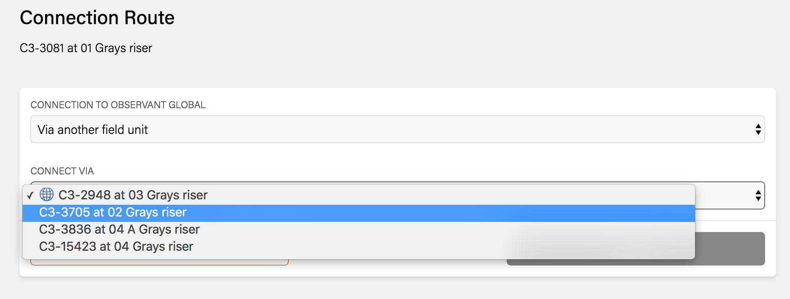Click the checkmark next to C3-2948 option

[x=30, y=195]
